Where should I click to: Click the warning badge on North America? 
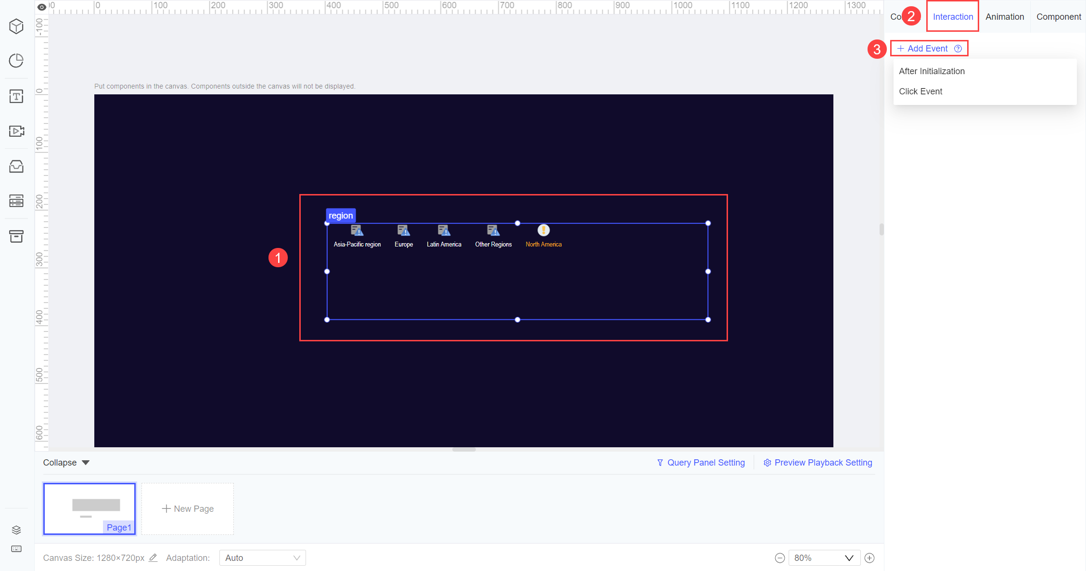543,230
